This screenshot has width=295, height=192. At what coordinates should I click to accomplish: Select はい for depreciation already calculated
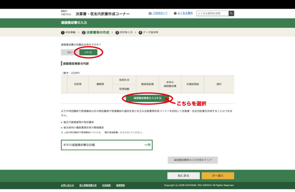tap(70, 52)
